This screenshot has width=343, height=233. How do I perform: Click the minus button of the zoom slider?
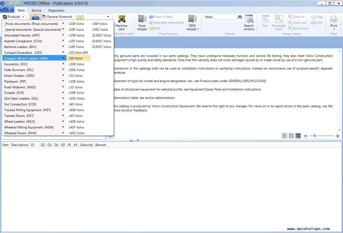(305, 136)
